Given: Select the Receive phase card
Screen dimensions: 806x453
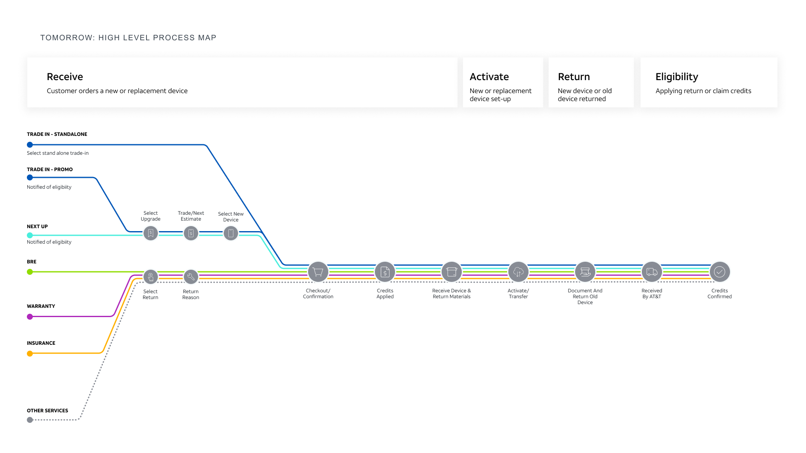Looking at the screenshot, I should point(242,83).
